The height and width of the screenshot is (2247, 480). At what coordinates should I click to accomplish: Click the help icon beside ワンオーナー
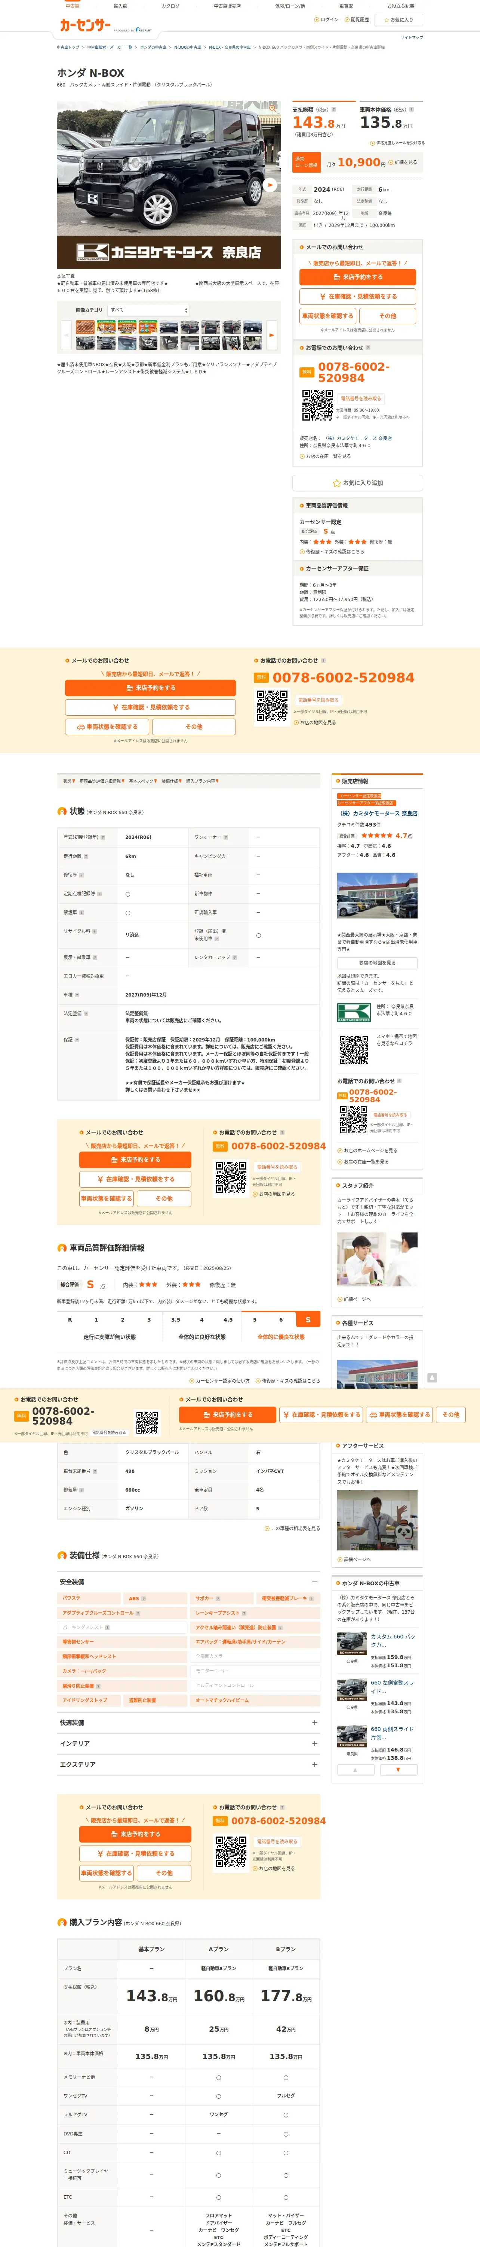coord(227,837)
